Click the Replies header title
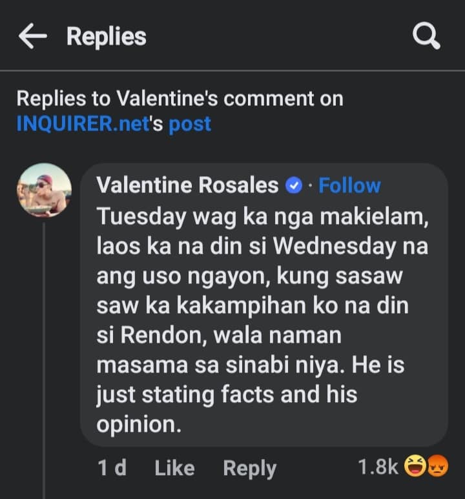465x499 pixels. tap(107, 37)
